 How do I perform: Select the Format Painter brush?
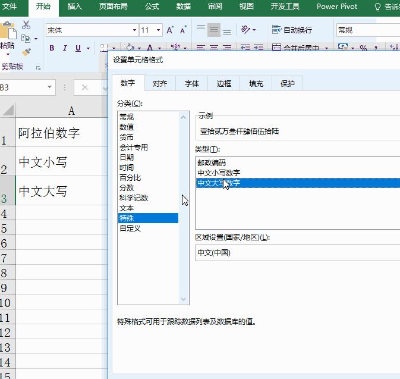26,52
